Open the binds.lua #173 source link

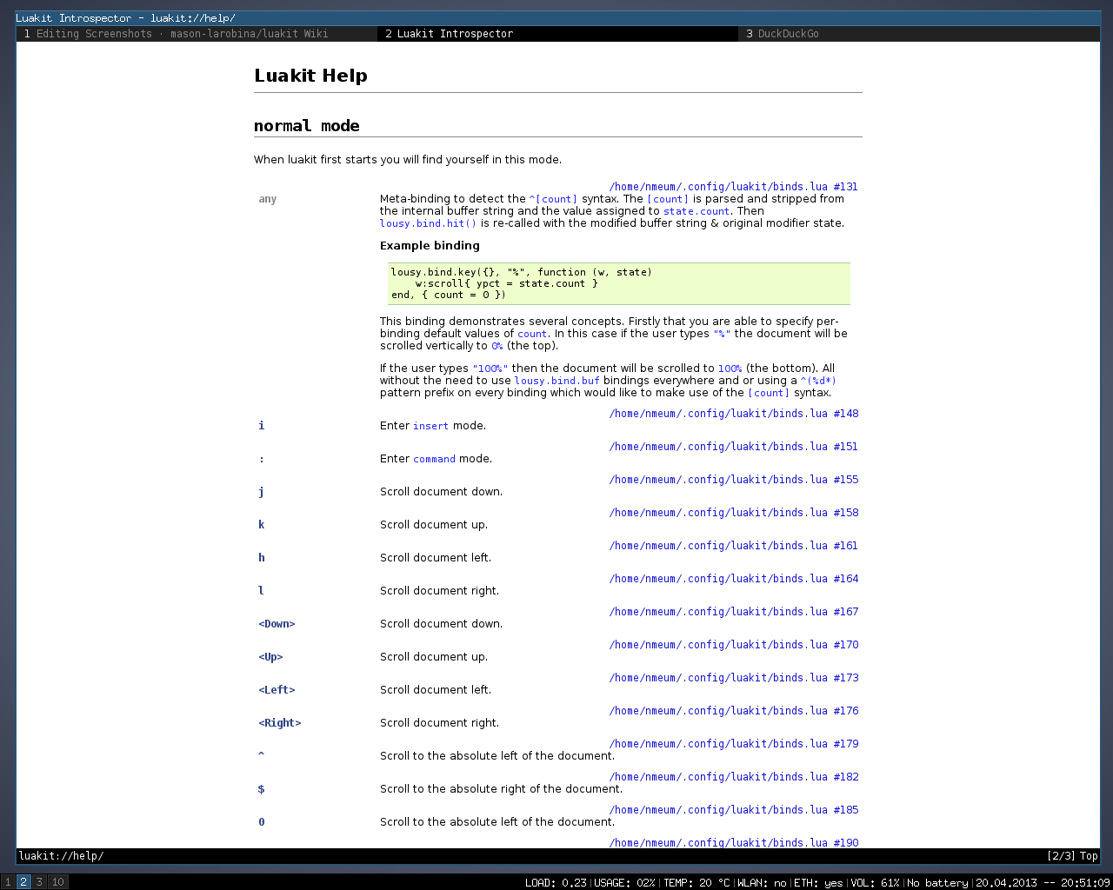(x=733, y=678)
